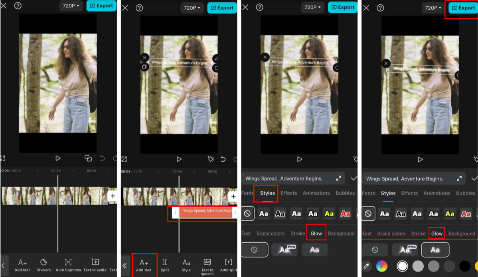The image size is (478, 277).
Task: Confirm text with checkmark in third screen
Action: coord(354,178)
